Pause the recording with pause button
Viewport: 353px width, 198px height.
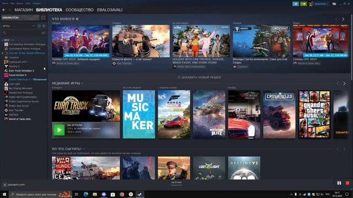pos(339,183)
